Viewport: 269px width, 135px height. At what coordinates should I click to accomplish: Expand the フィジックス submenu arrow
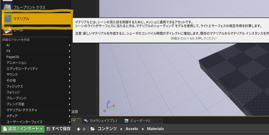click(x=69, y=86)
